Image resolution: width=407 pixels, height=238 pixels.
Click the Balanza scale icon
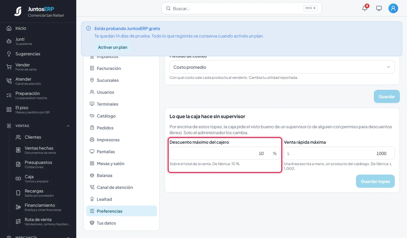(x=92, y=176)
